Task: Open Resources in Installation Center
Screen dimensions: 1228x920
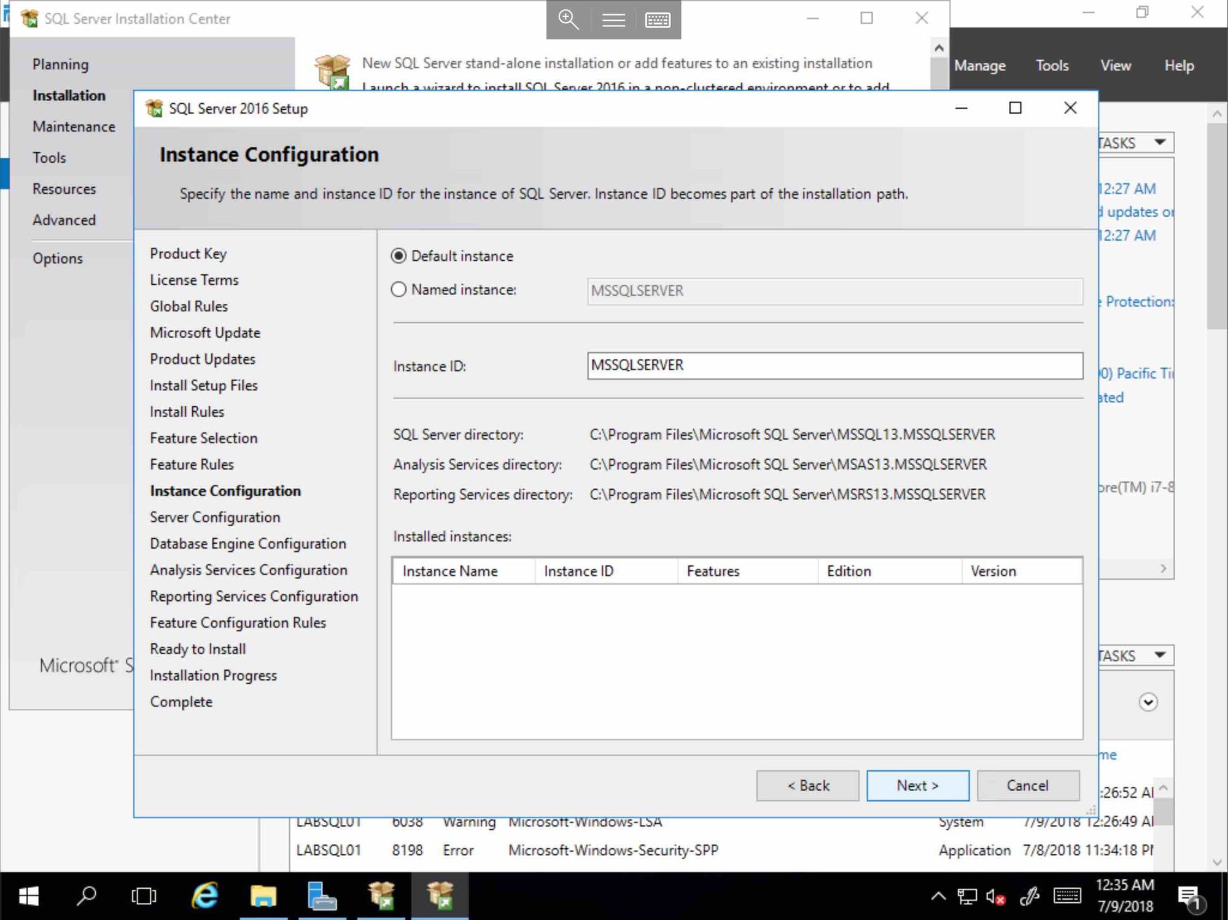Action: pyautogui.click(x=64, y=189)
